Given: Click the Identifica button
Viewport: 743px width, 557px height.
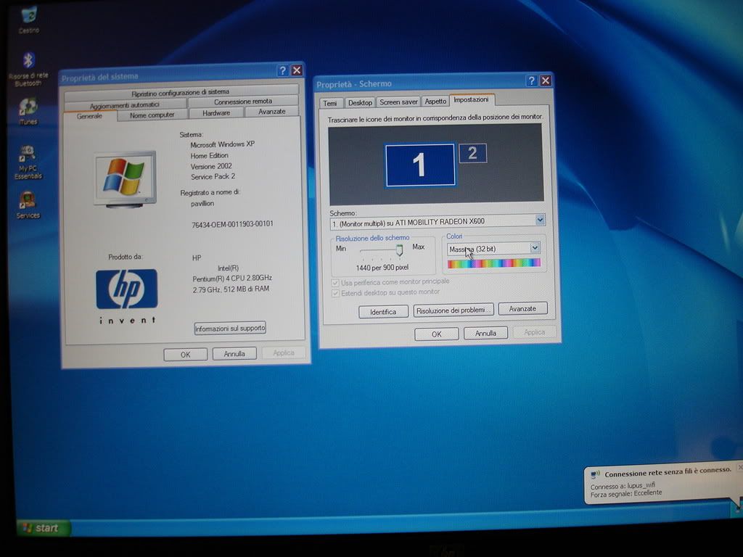Looking at the screenshot, I should tap(383, 312).
